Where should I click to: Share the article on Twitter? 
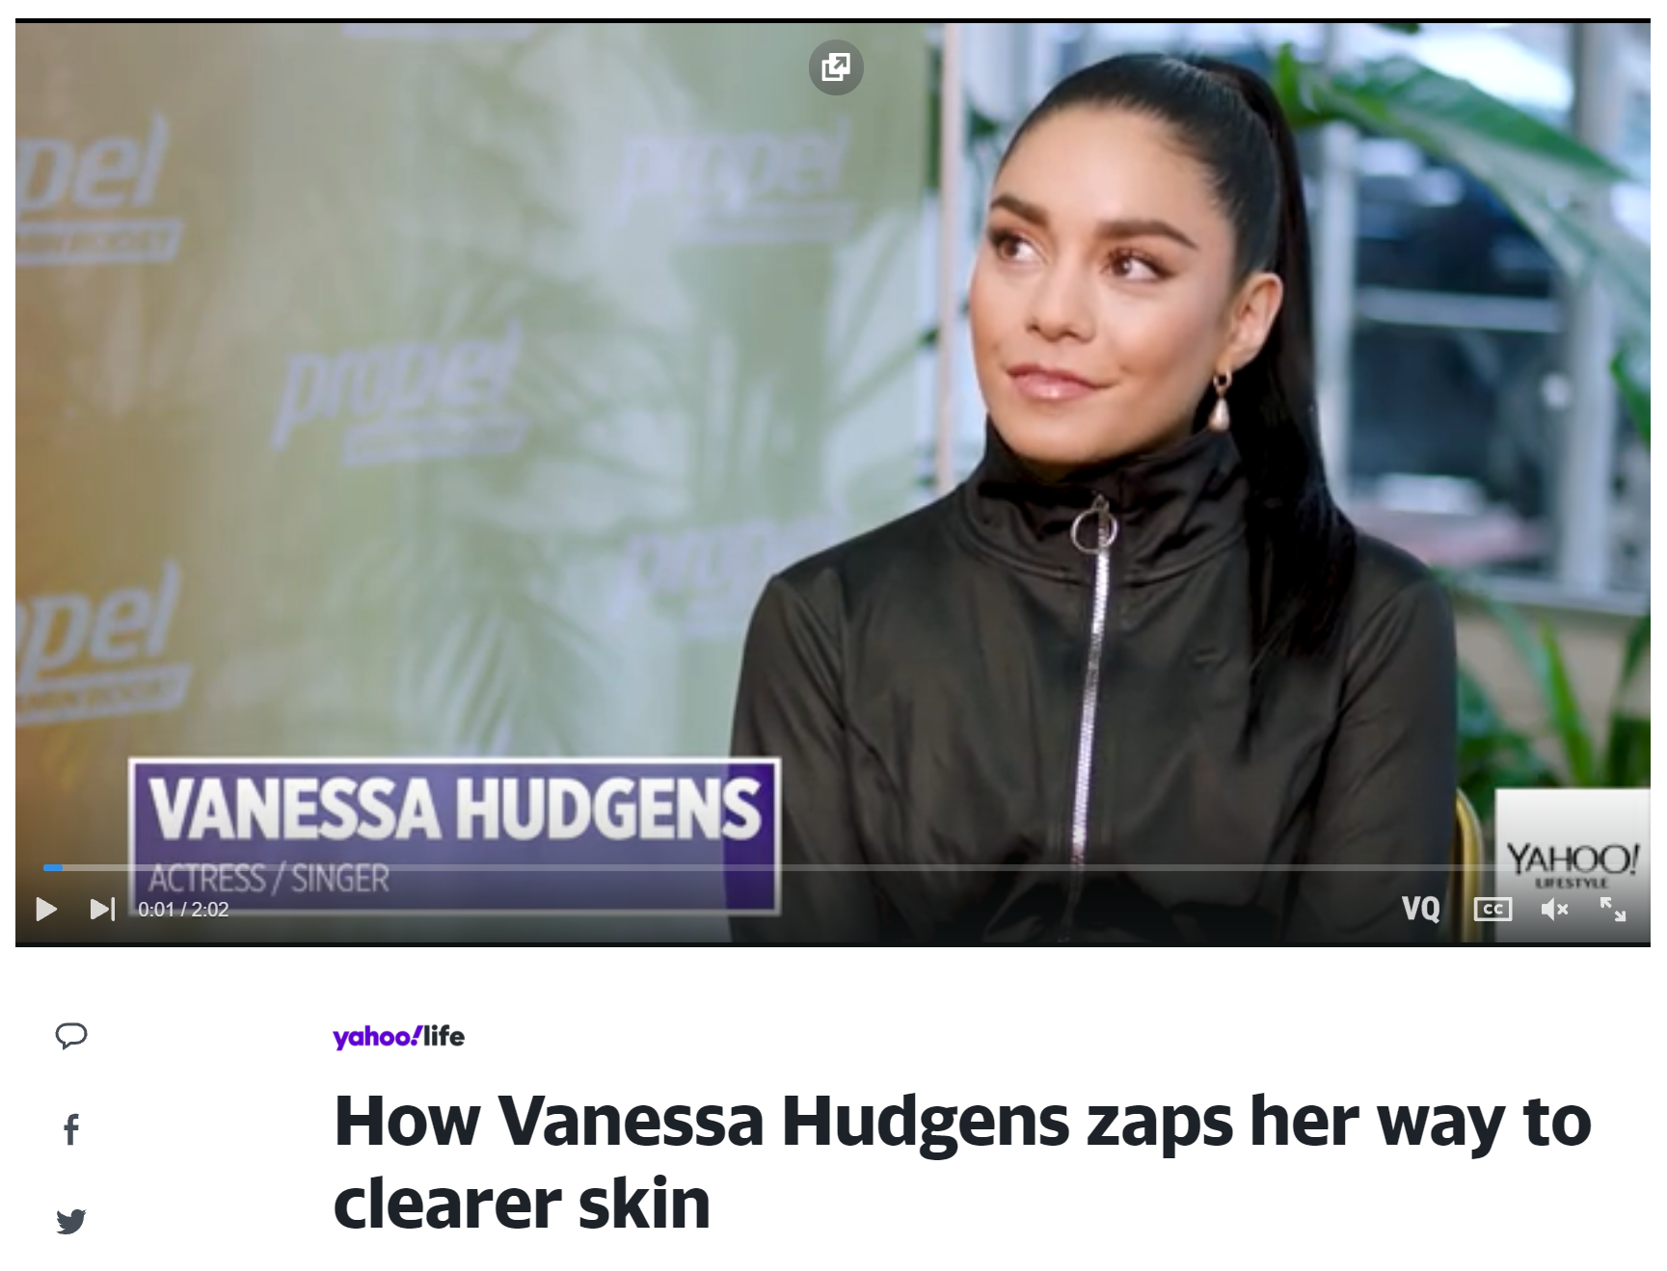(x=71, y=1221)
